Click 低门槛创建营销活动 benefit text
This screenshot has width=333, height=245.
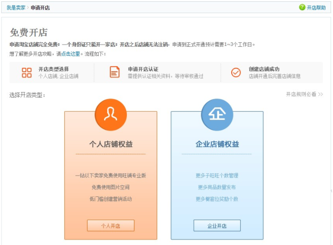click(111, 199)
